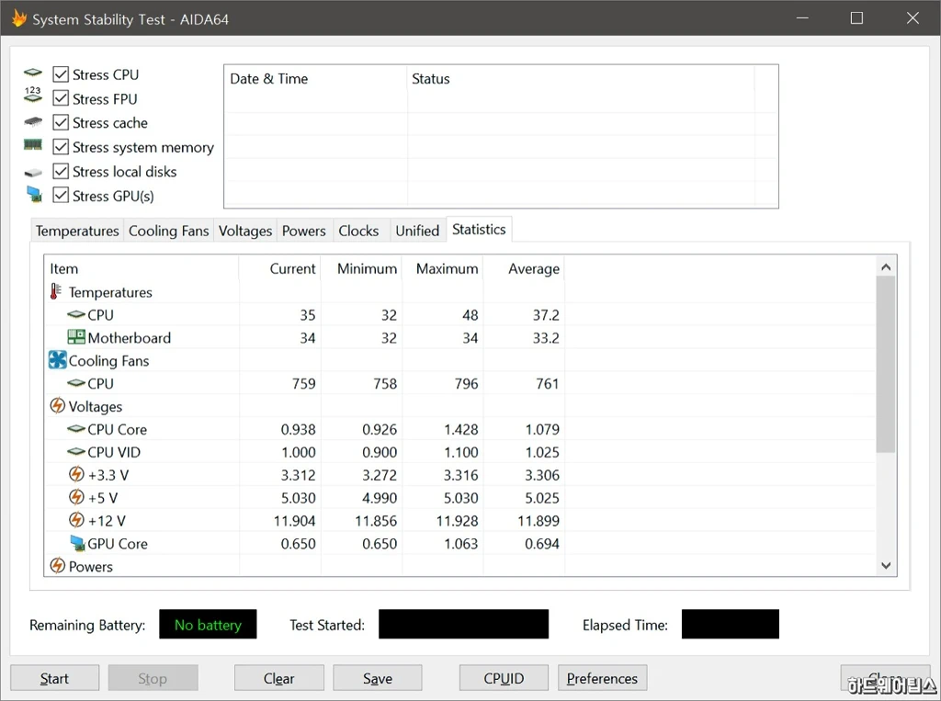Click the Maximum column header
Viewport: 941px width, 701px height.
tap(442, 268)
